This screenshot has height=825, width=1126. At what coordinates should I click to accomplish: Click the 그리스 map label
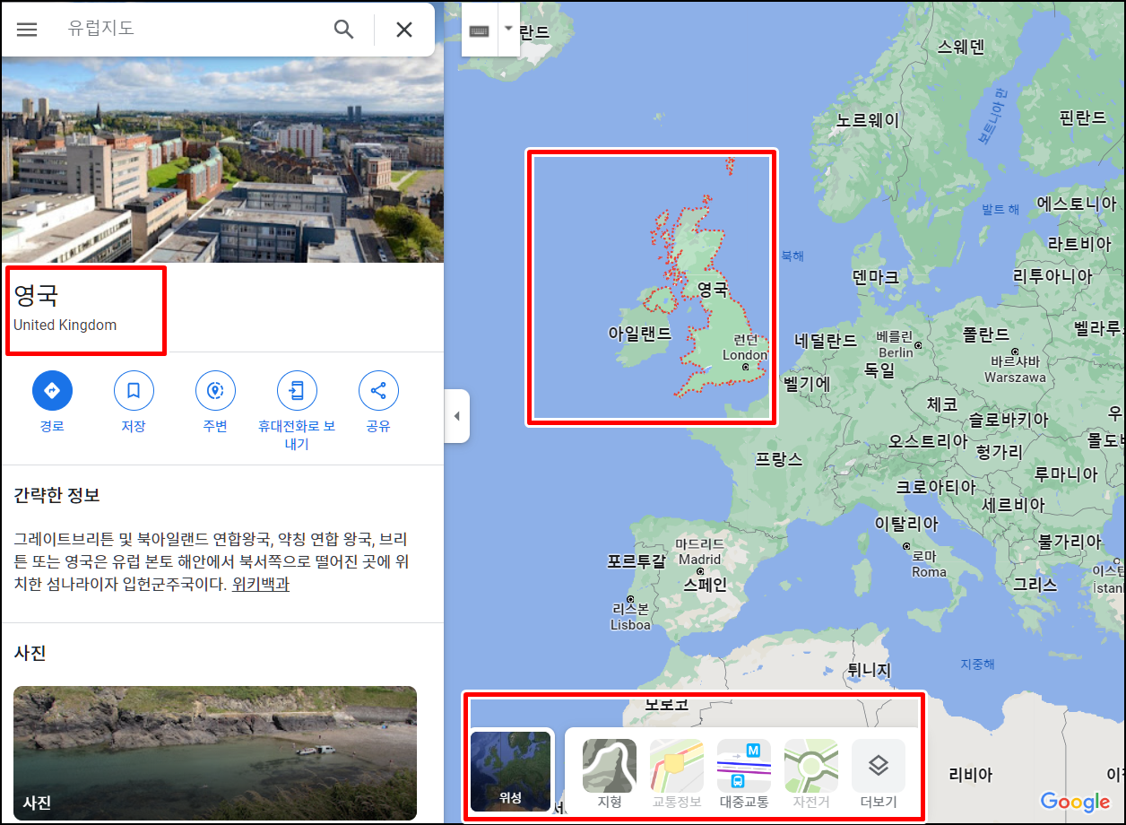click(1035, 584)
